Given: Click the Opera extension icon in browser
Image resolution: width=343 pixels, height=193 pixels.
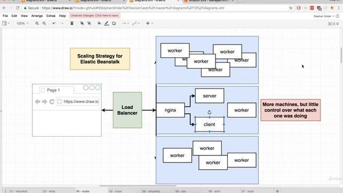Looking at the screenshot, I should (299, 8).
